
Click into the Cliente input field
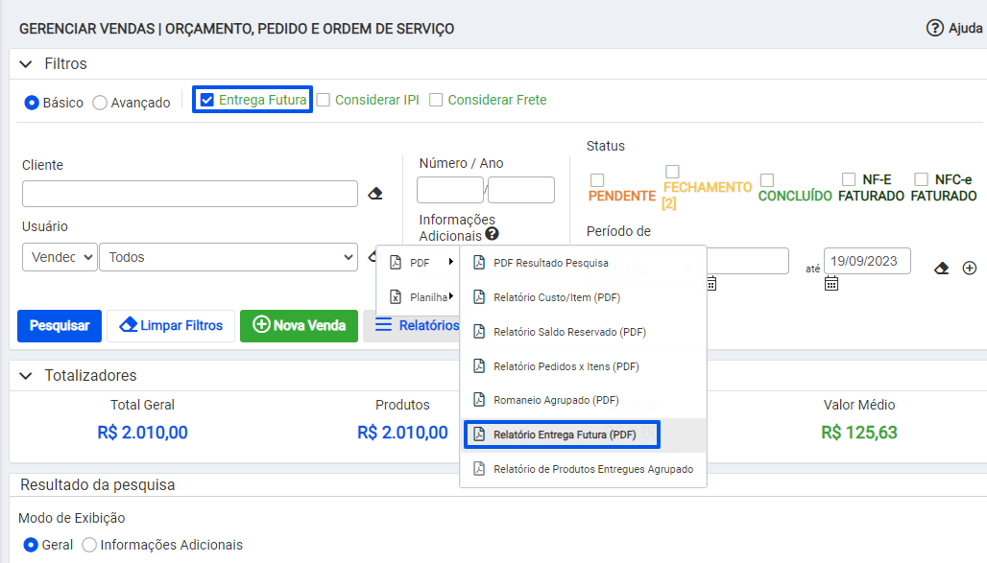pyautogui.click(x=190, y=194)
